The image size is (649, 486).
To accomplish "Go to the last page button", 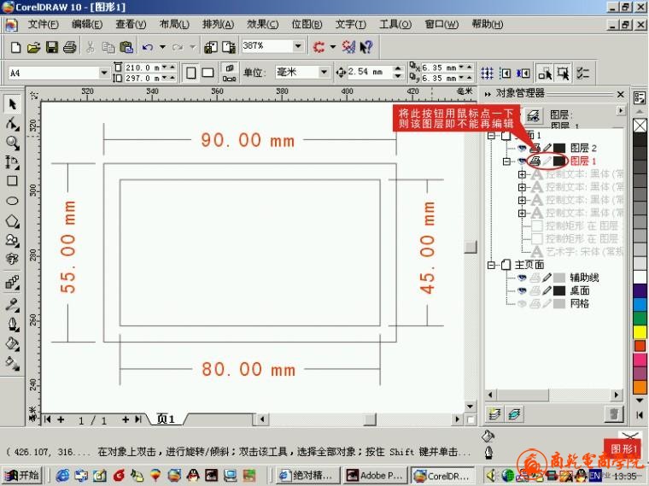I will point(138,419).
